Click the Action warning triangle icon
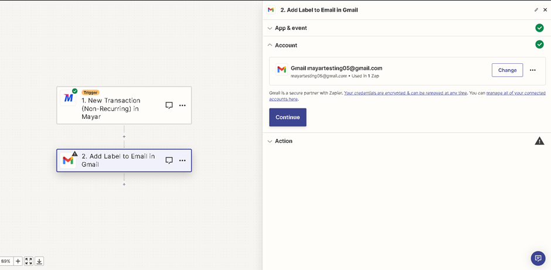Screen dimensions: 551x270 539,141
